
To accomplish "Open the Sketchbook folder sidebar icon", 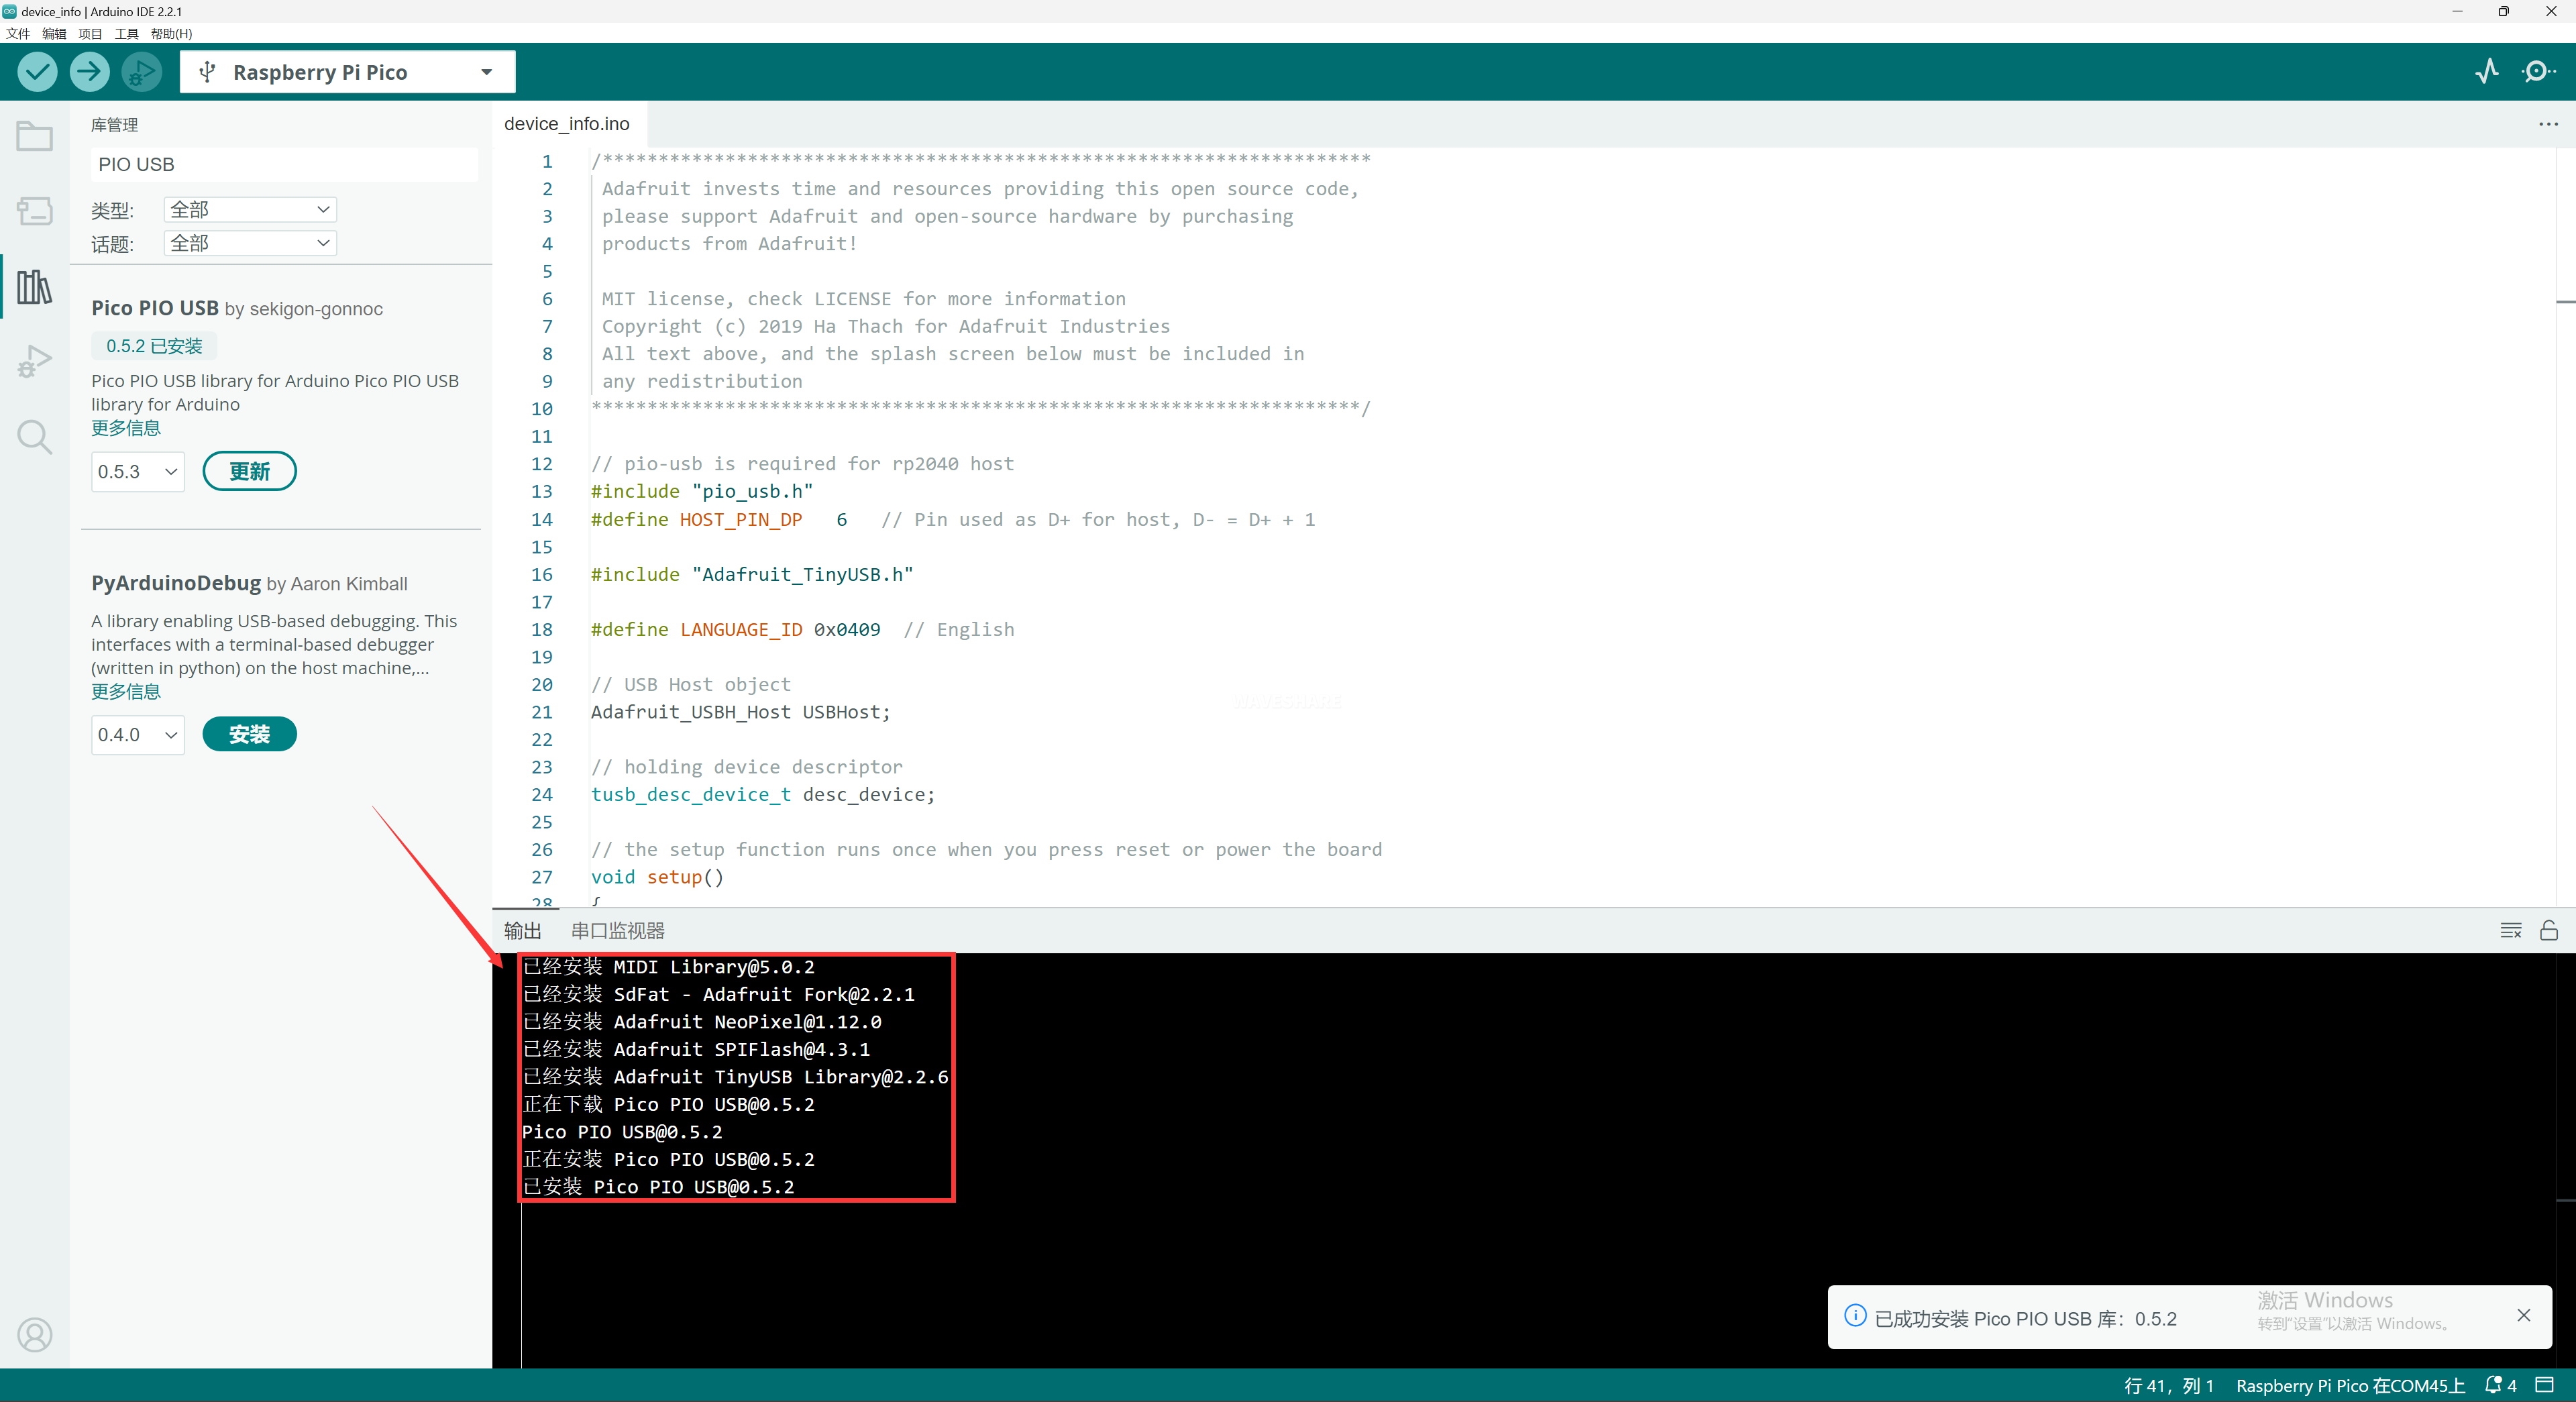I will [35, 135].
